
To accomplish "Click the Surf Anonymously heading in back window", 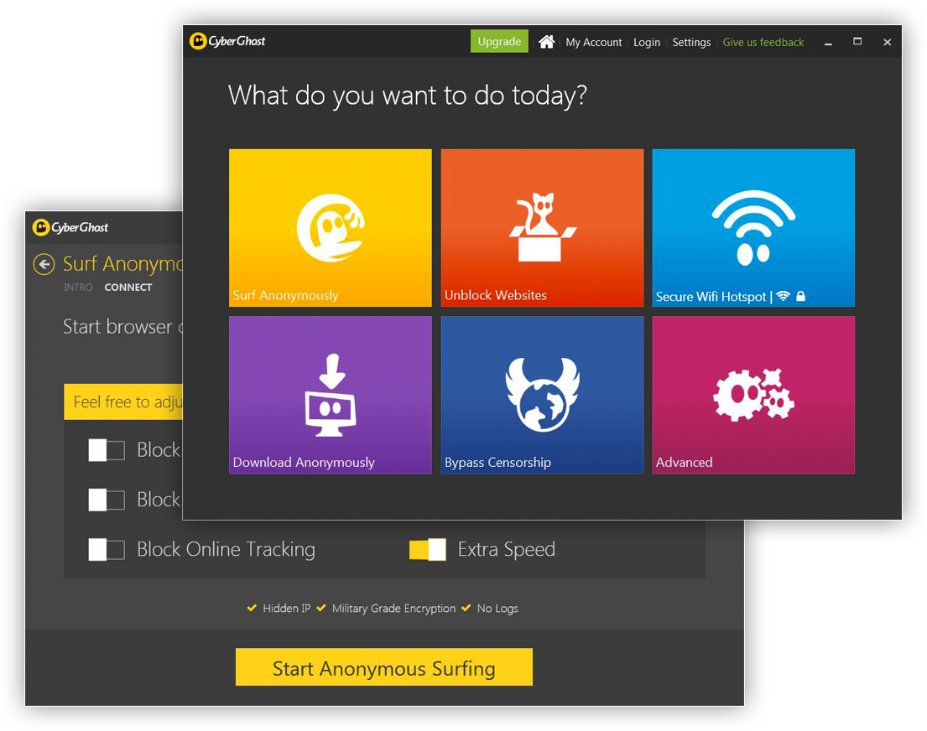I will [x=123, y=263].
